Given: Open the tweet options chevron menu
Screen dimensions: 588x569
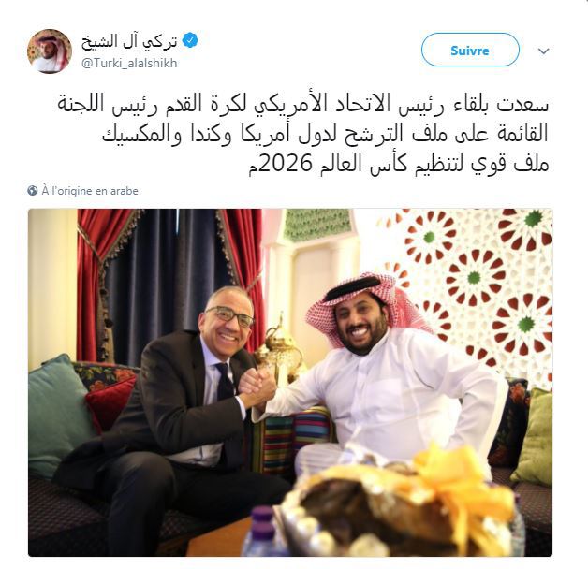Looking at the screenshot, I should click(543, 51).
